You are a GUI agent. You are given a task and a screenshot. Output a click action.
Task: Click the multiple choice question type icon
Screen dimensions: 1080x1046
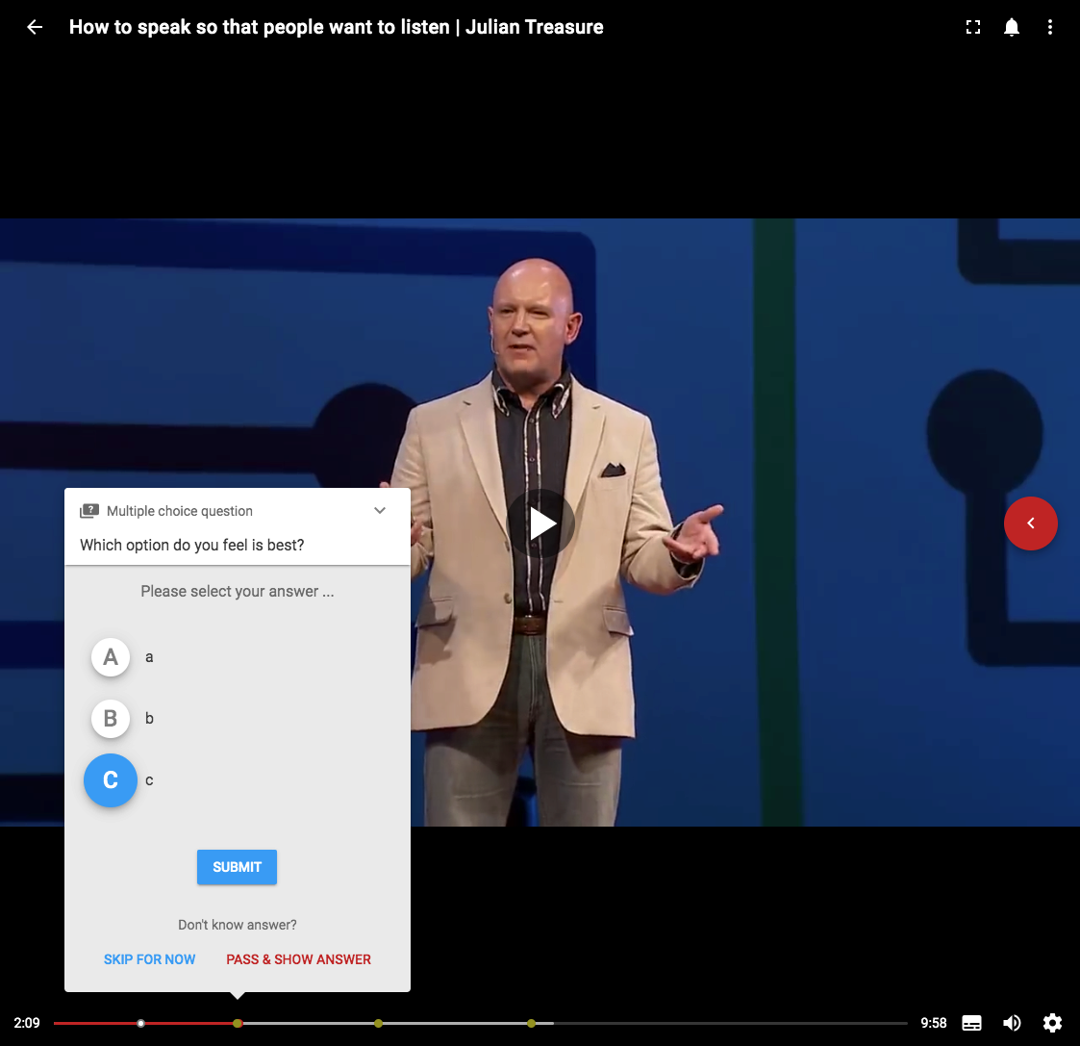pos(88,511)
